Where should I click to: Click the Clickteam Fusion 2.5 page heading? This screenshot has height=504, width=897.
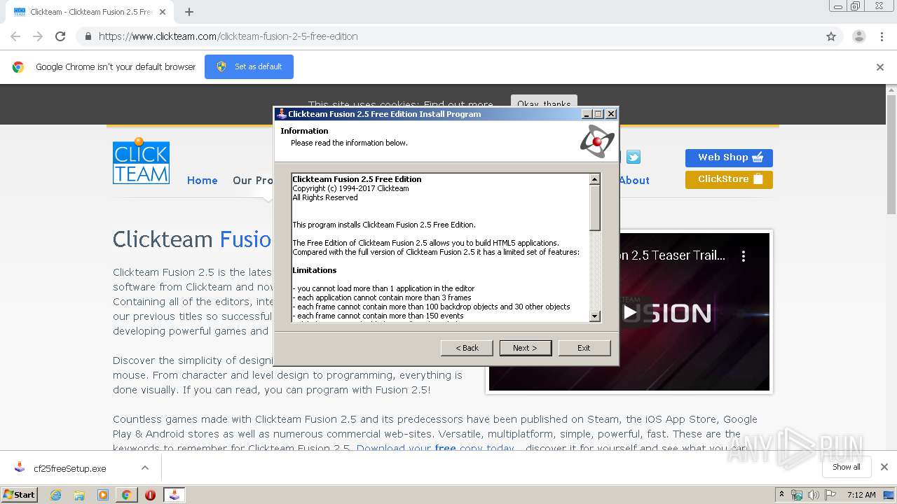[192, 239]
